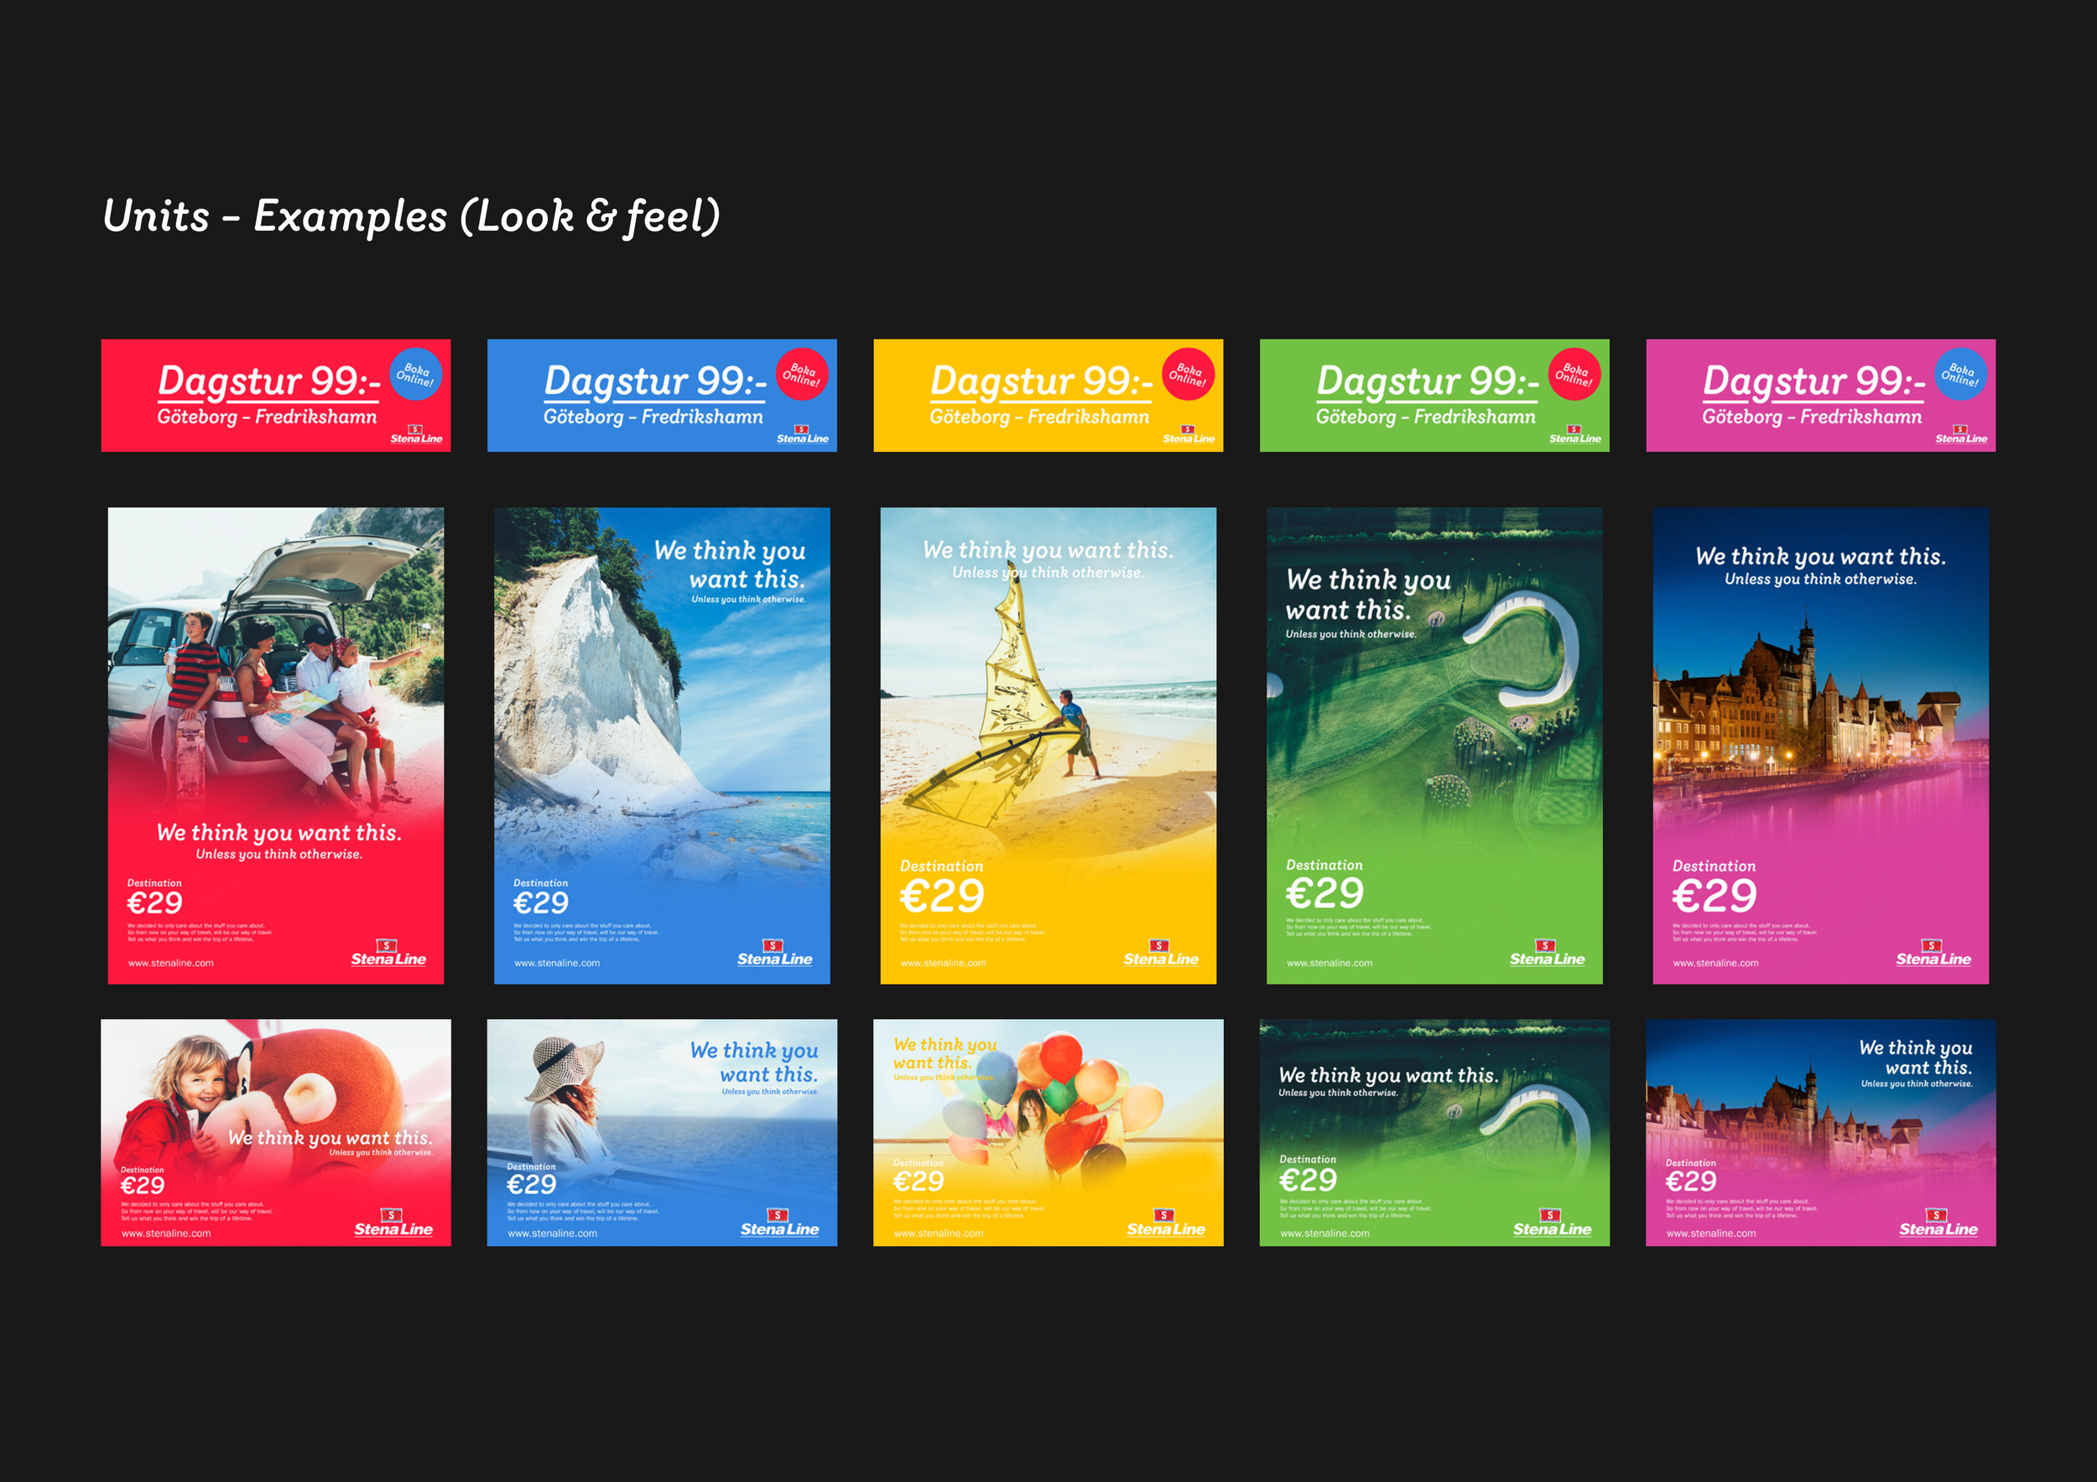
Task: Click the Stena Line logo on green banner
Action: pyautogui.click(x=1575, y=434)
